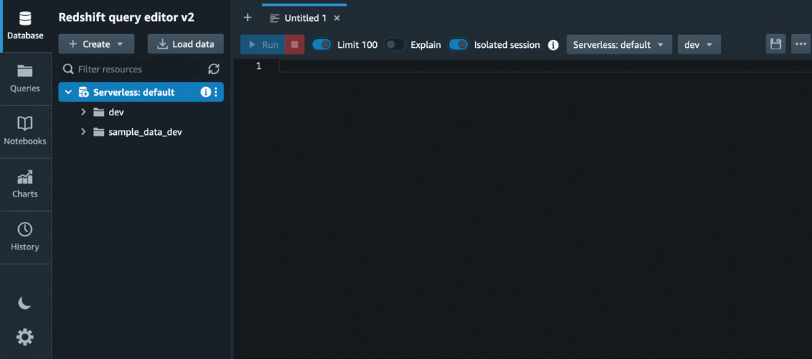The image size is (812, 359).
Task: Refresh the resources list
Action: tap(214, 70)
